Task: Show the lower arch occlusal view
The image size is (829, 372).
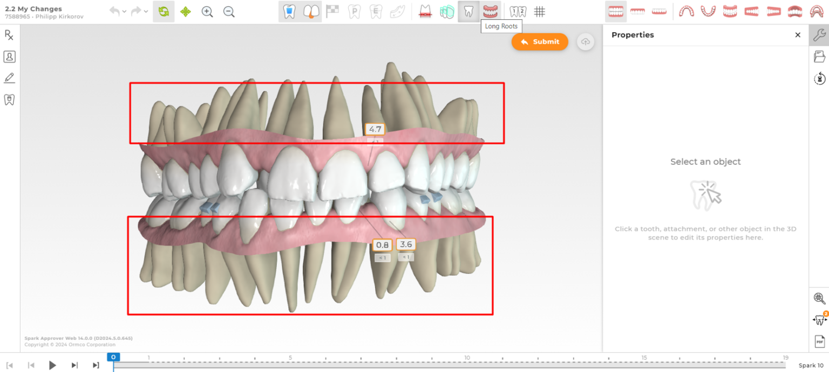Action: click(708, 11)
